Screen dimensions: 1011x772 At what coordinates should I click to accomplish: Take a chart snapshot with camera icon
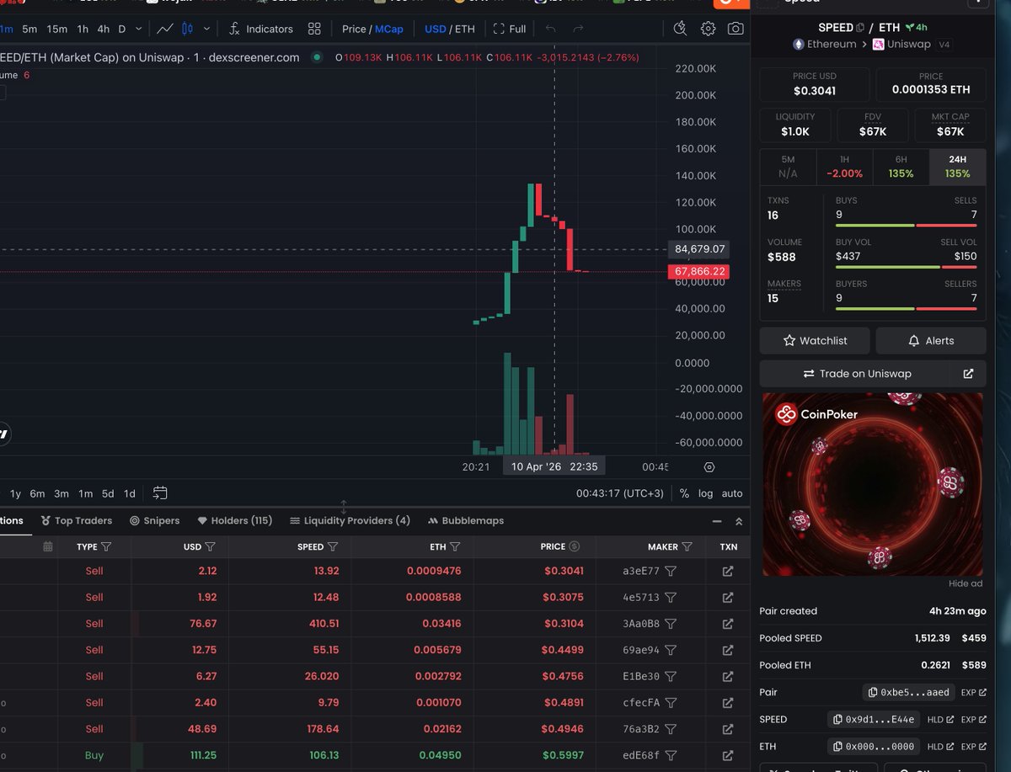736,29
